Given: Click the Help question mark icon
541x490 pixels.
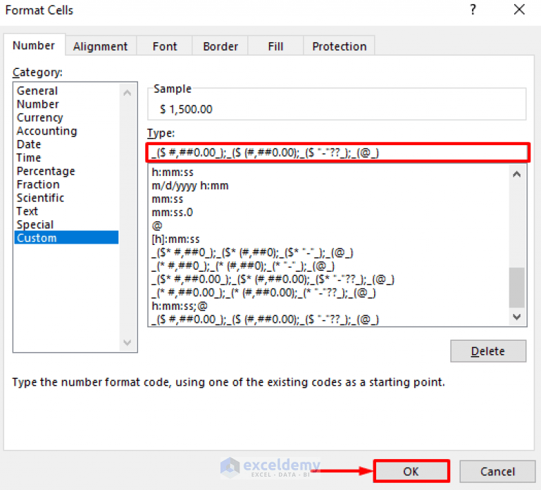Looking at the screenshot, I should pyautogui.click(x=473, y=10).
